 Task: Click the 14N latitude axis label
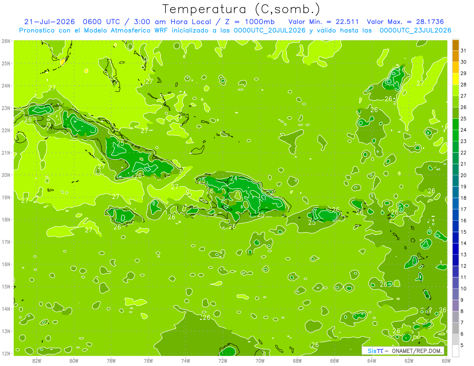click(6, 309)
